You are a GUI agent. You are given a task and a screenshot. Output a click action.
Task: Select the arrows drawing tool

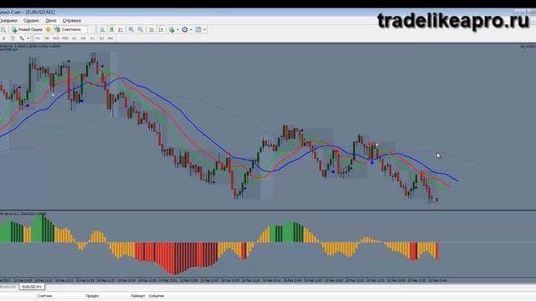(22, 38)
